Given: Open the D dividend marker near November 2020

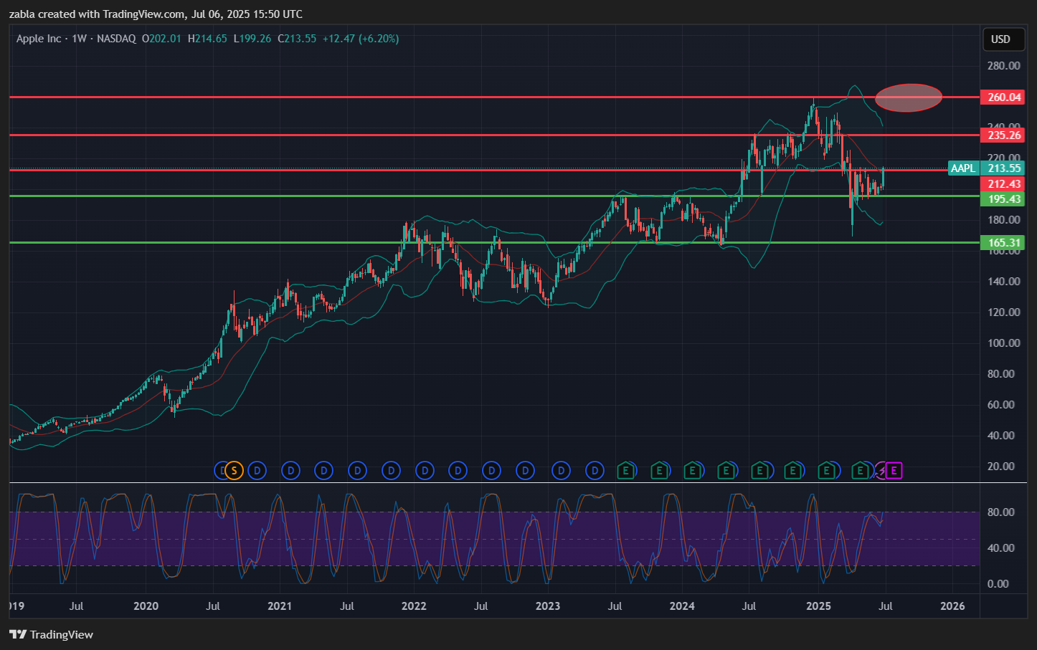Looking at the screenshot, I should 257,471.
